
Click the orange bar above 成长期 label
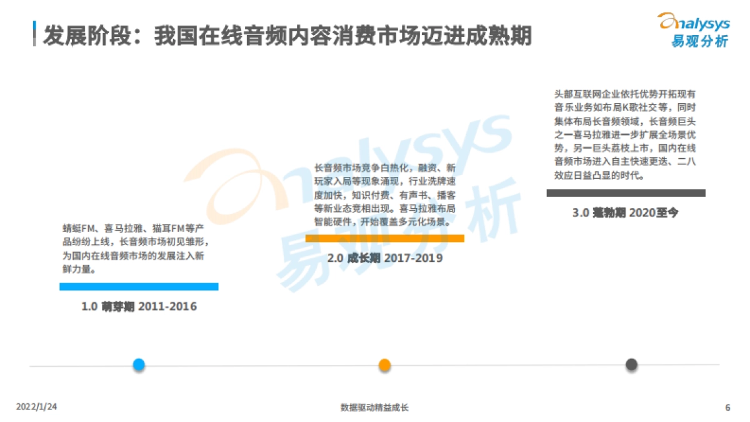tap(386, 238)
